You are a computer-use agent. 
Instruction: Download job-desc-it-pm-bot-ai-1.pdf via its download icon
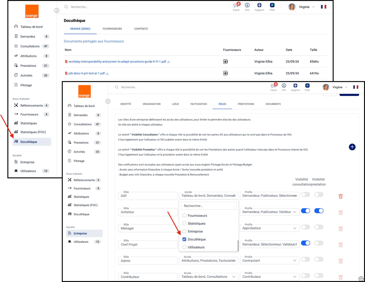pos(107,73)
